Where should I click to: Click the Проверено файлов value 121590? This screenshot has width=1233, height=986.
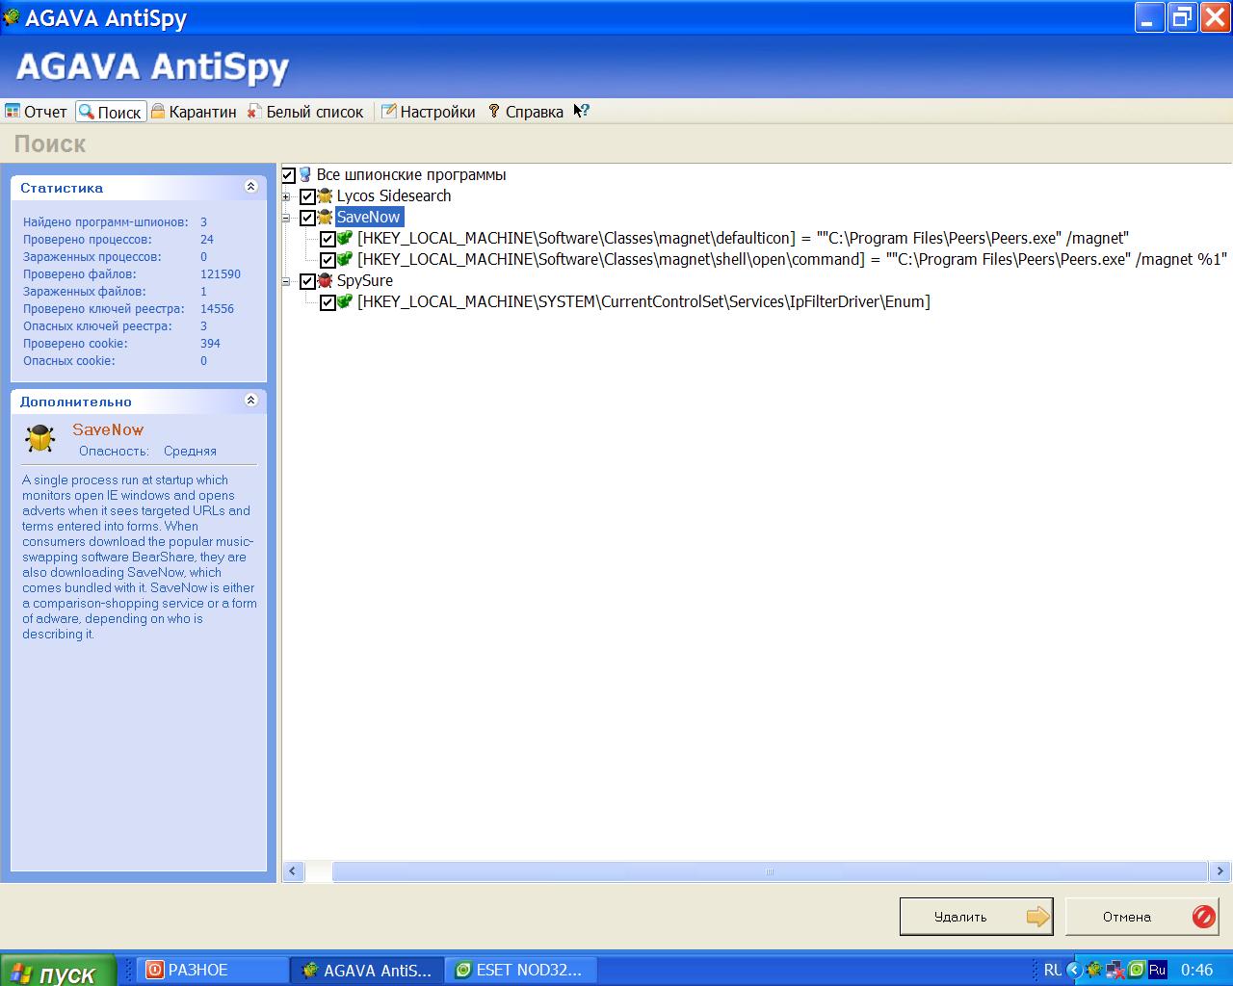tap(221, 274)
